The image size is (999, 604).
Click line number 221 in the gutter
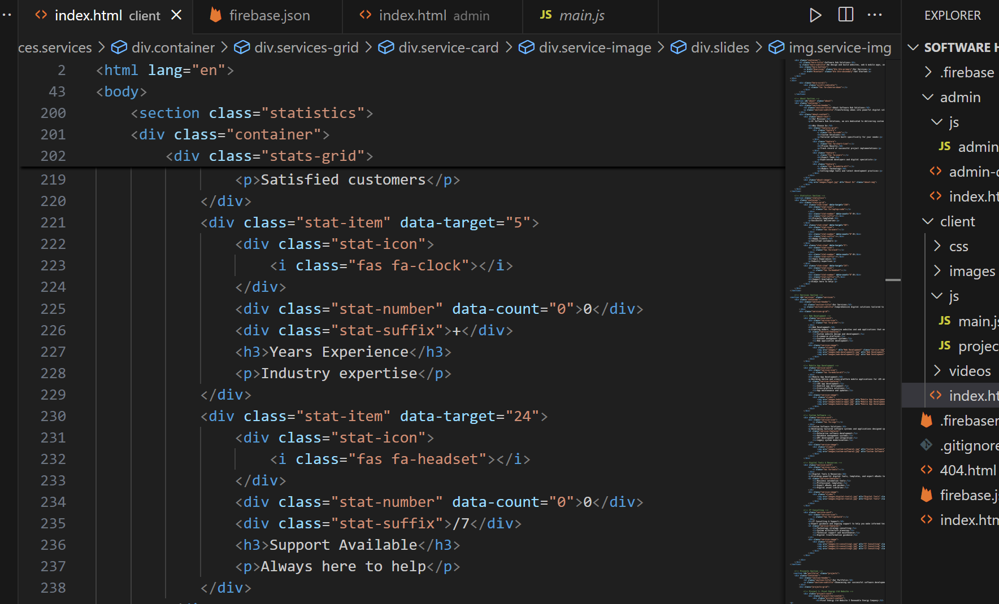coord(53,222)
